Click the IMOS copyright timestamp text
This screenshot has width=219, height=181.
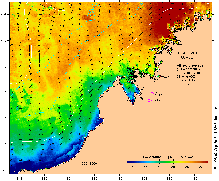coord(216,137)
